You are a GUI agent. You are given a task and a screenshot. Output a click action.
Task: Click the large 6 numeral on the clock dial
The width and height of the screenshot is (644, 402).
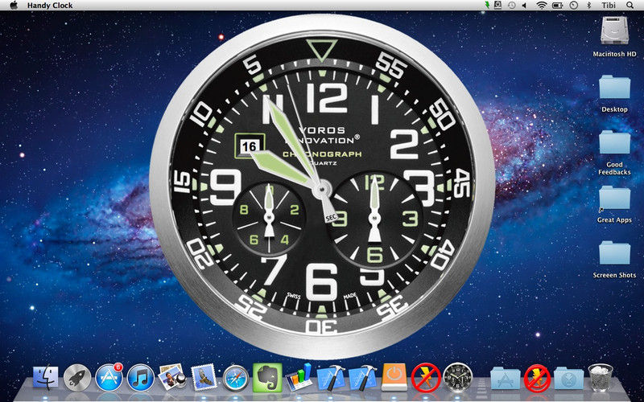pyautogui.click(x=321, y=283)
